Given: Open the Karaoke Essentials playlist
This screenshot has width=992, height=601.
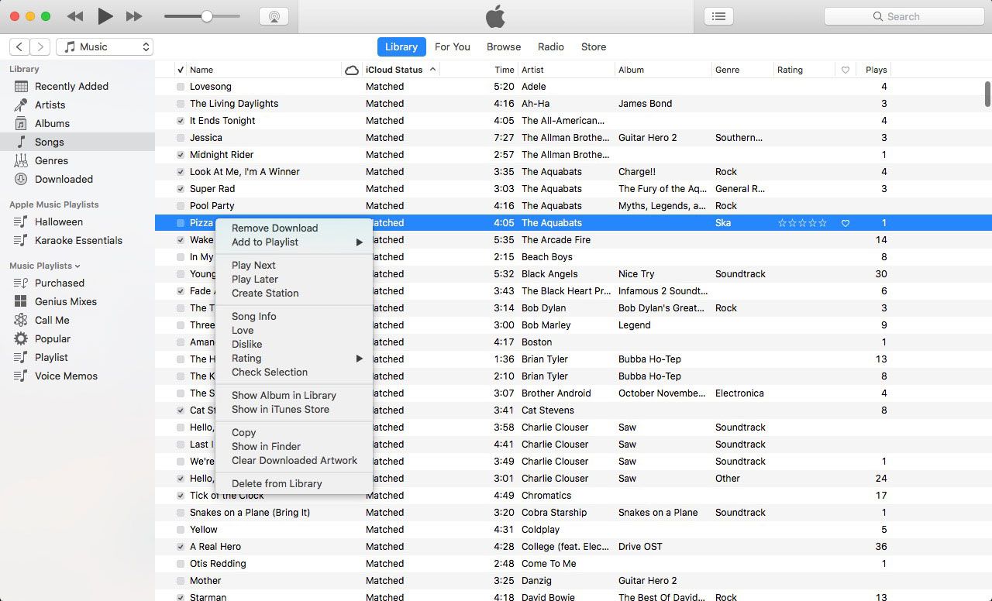Looking at the screenshot, I should click(78, 241).
